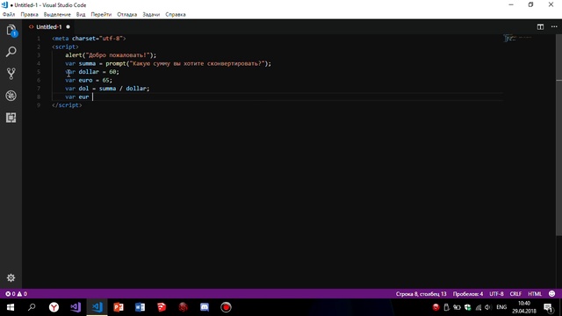Image resolution: width=562 pixels, height=316 pixels.
Task: Open the Вид menu
Action: click(x=81, y=15)
